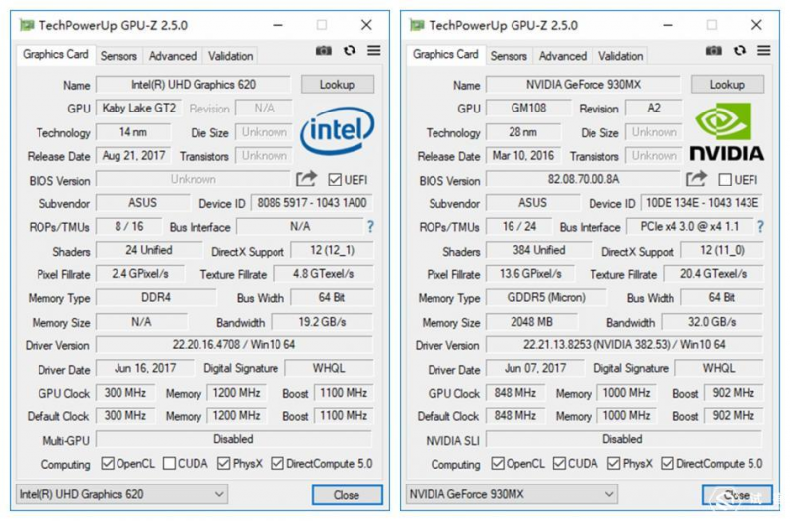The height and width of the screenshot is (521, 790).
Task: Click Shaders value 384 Unified
Action: tap(539, 251)
